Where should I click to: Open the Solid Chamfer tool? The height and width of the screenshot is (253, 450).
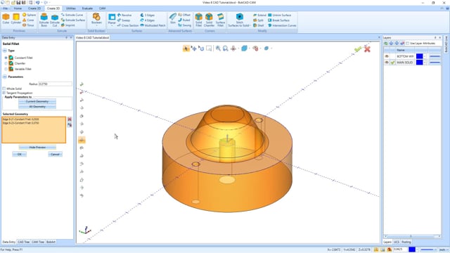pos(209,20)
